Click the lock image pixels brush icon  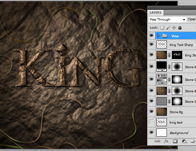tap(168, 28)
